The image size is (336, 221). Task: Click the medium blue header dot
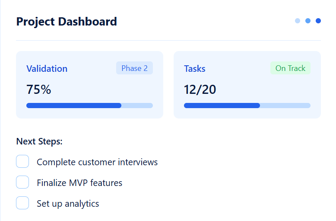click(x=308, y=21)
